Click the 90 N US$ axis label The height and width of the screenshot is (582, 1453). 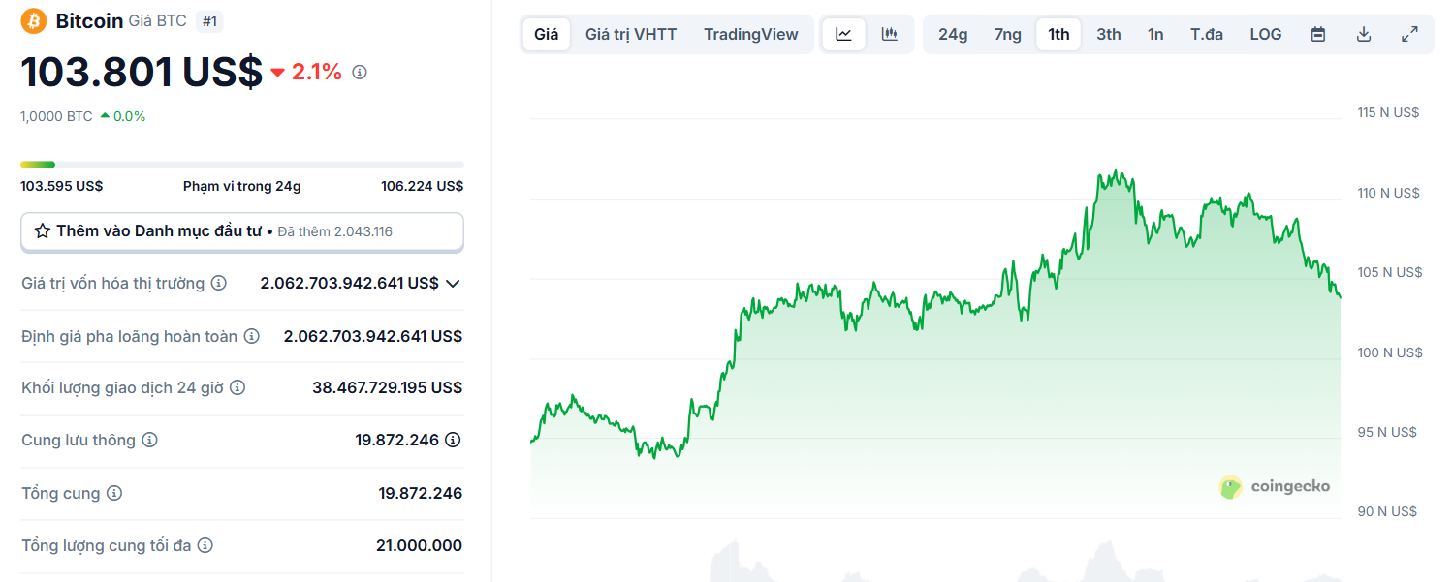pyautogui.click(x=1387, y=511)
